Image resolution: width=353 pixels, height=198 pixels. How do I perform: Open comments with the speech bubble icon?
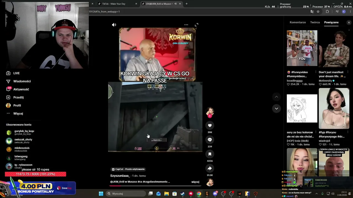click(x=210, y=140)
